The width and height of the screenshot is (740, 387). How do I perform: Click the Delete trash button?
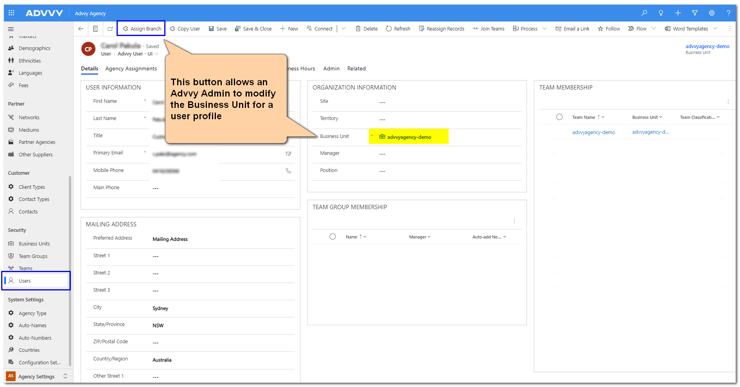[x=366, y=29]
